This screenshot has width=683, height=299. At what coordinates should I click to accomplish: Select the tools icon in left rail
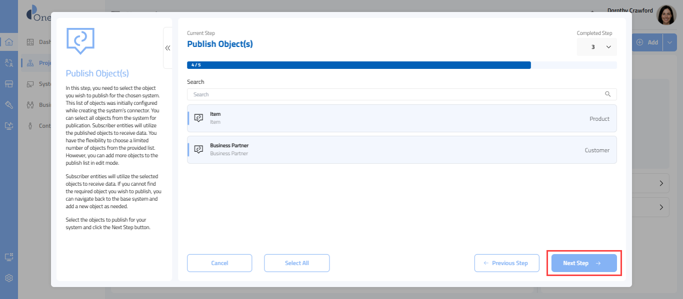coord(9,105)
